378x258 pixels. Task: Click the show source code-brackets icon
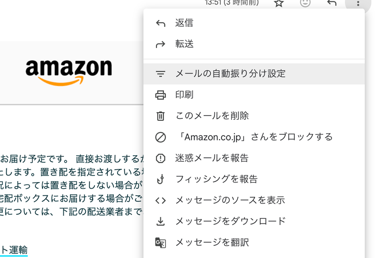(x=161, y=200)
